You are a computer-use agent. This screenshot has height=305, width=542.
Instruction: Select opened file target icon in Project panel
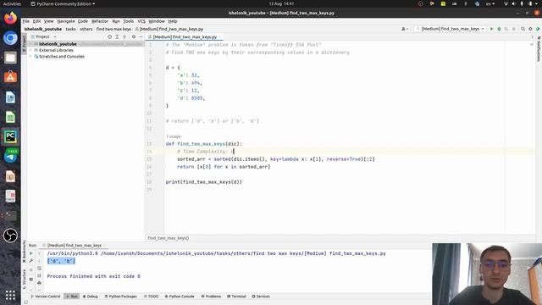[x=109, y=36]
